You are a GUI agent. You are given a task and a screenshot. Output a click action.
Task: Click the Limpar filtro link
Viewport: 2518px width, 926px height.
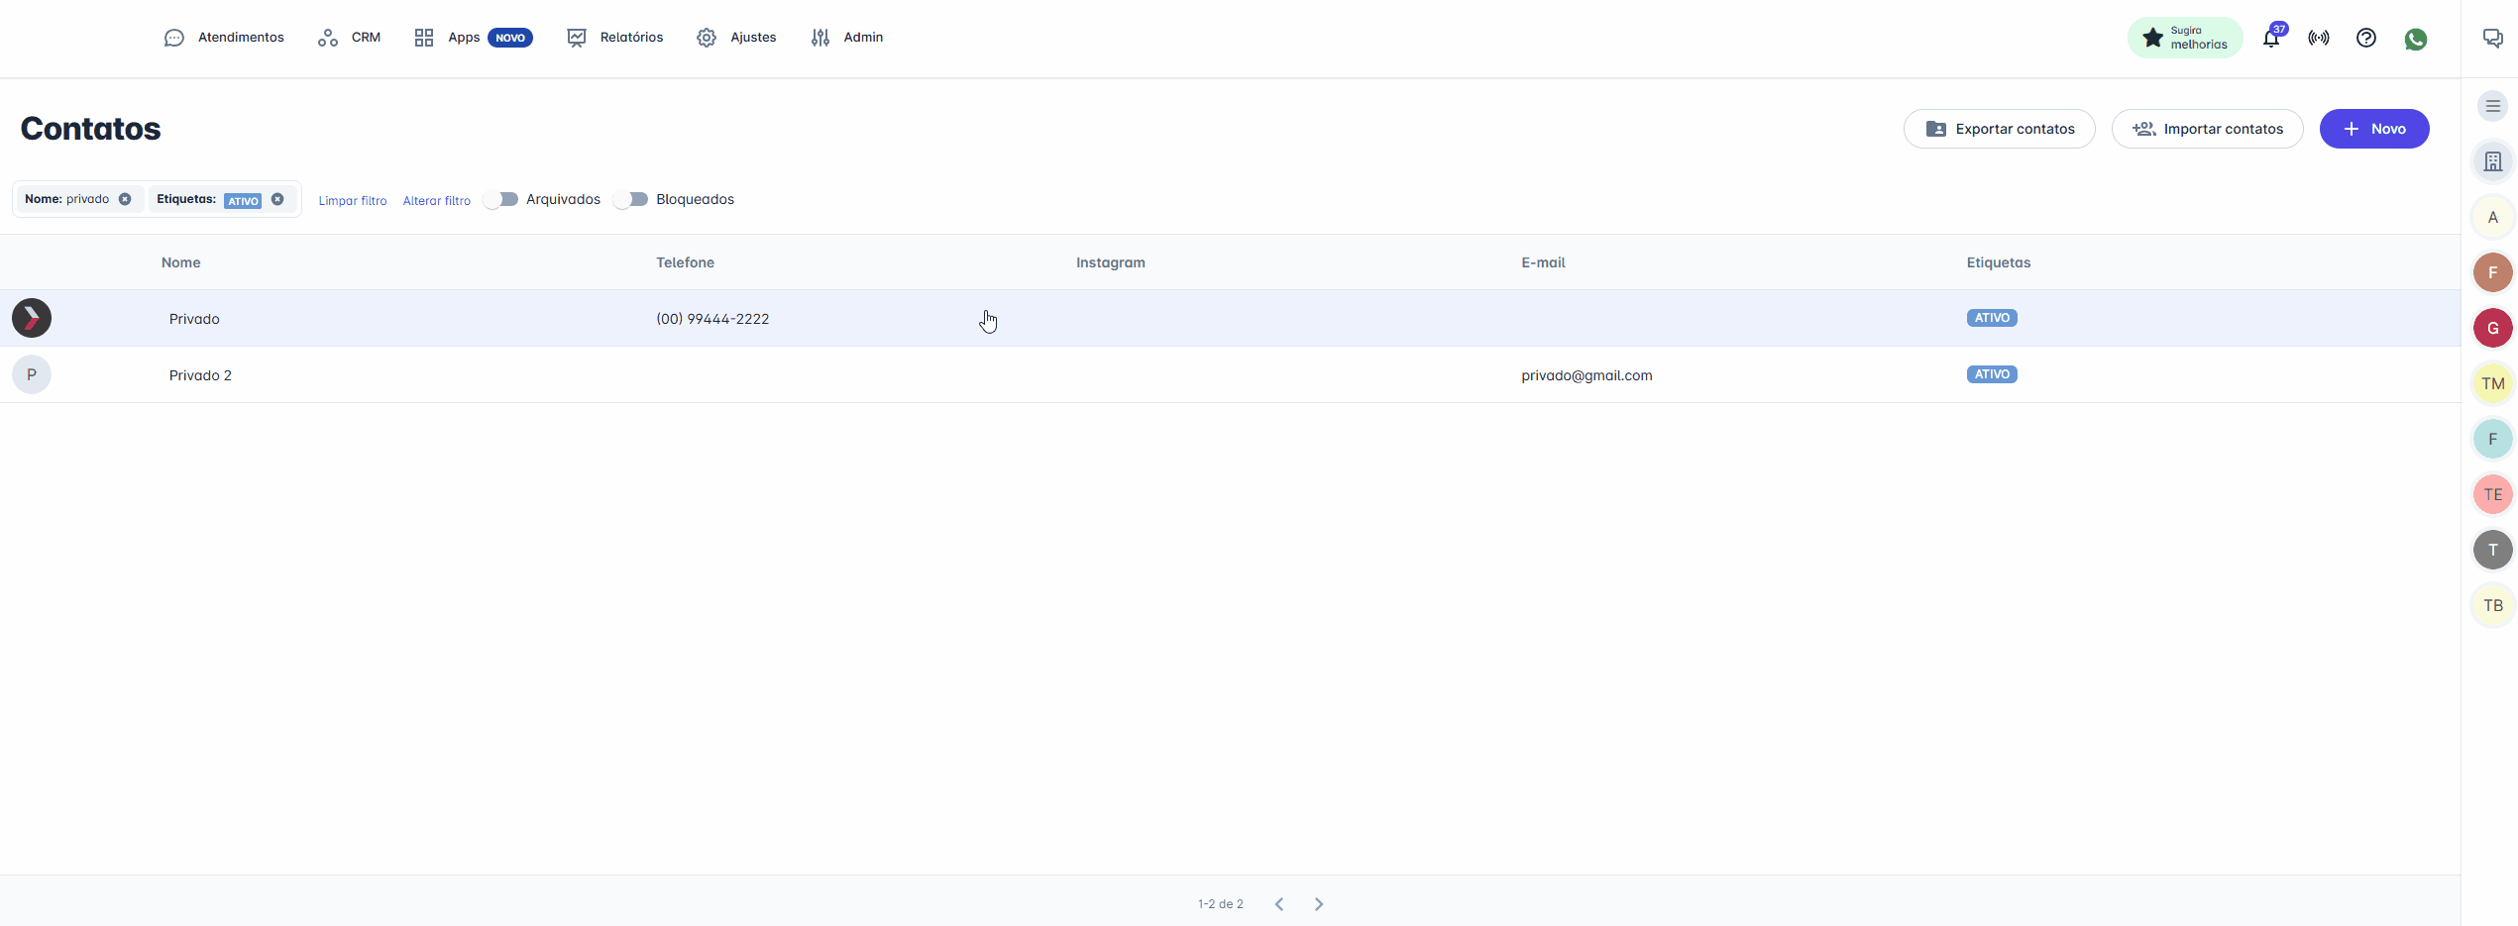coord(353,200)
